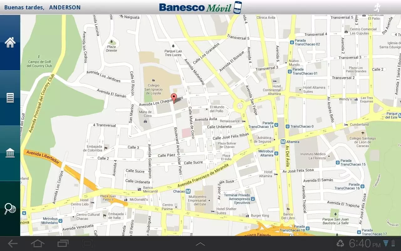Tap the Hotel Altamira Suites label
Viewport: 401px width, 251px height.
point(314,89)
